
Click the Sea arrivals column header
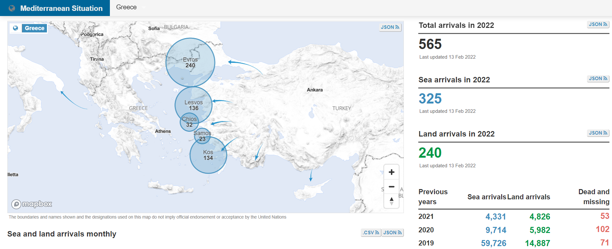[487, 197]
